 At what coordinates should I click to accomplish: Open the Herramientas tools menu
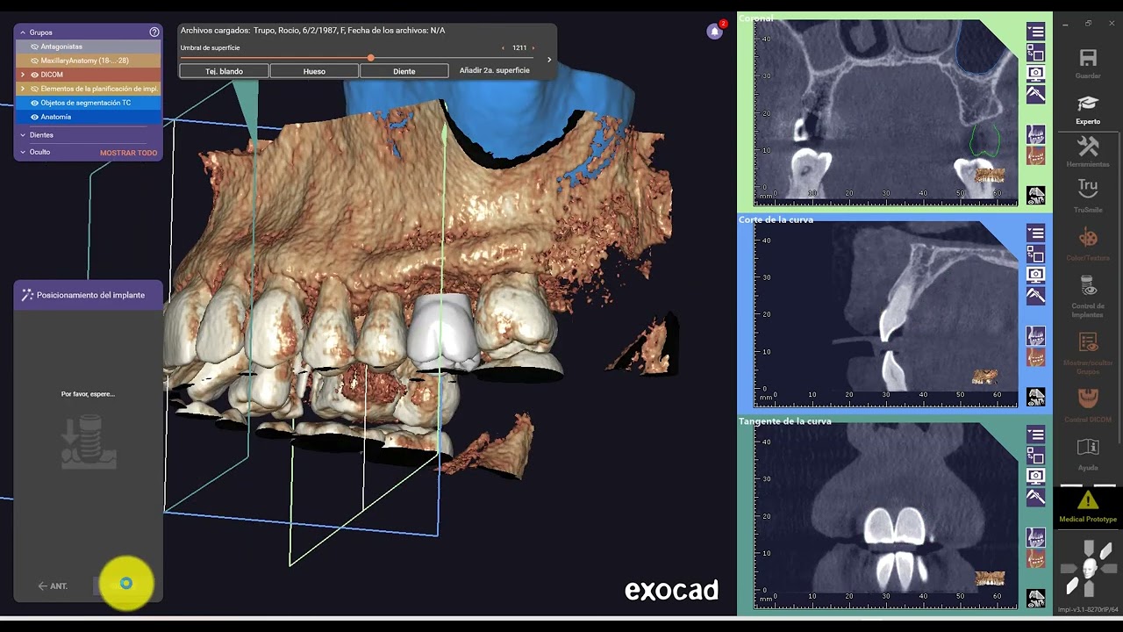(1088, 146)
